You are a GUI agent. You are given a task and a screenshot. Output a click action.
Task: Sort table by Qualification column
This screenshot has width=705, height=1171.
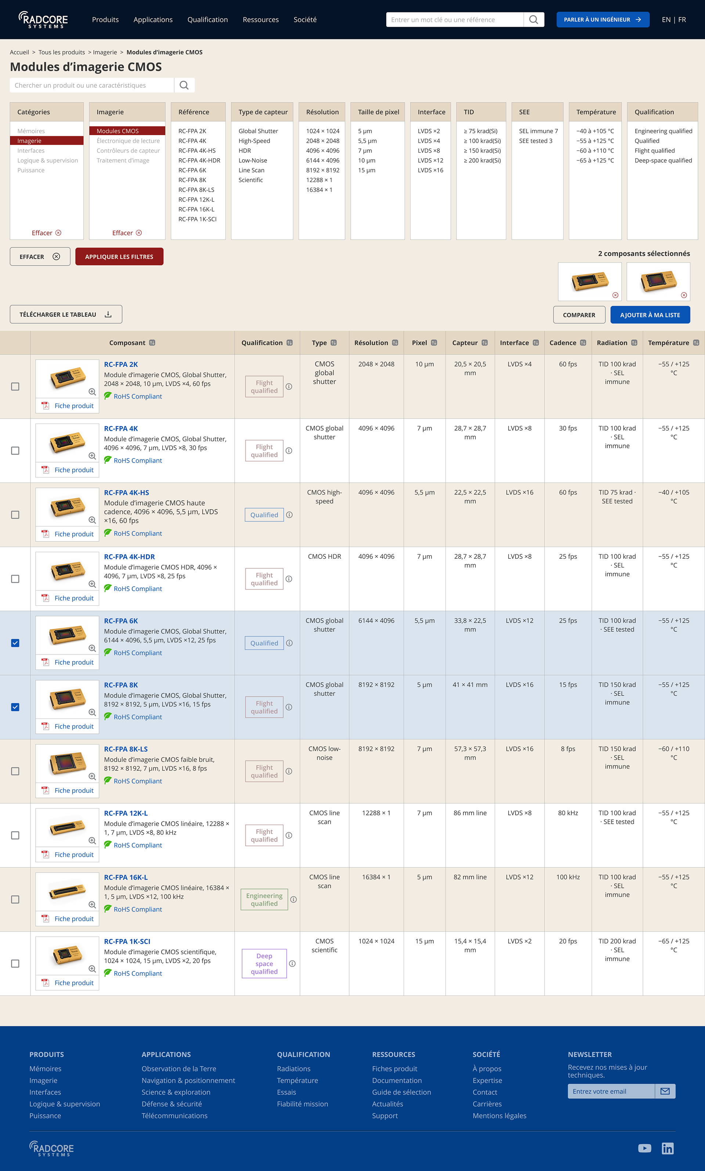pos(290,343)
